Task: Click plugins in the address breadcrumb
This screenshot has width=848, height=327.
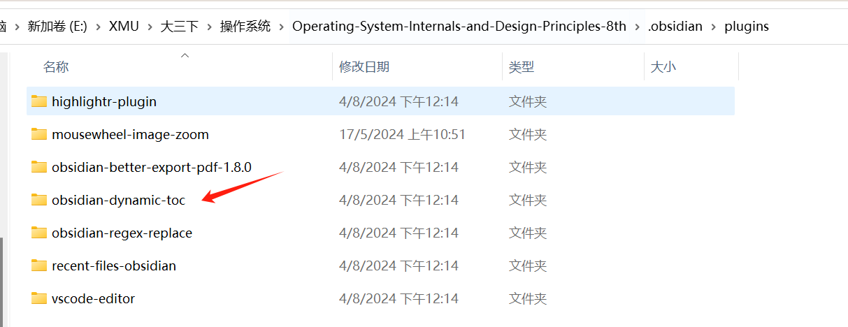Action: (747, 27)
